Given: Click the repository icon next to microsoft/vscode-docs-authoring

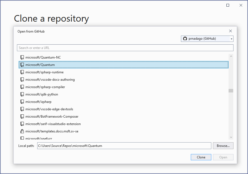Looking at the screenshot, I should click(x=22, y=79).
